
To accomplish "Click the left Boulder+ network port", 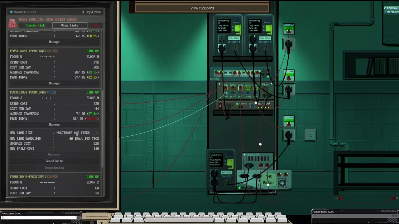I will click(x=279, y=175).
